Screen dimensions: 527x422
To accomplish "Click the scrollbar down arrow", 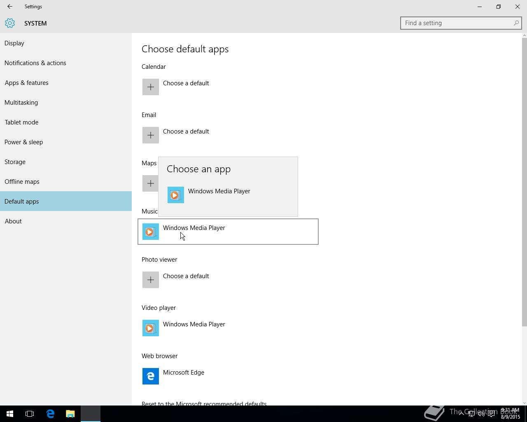I will [524, 403].
